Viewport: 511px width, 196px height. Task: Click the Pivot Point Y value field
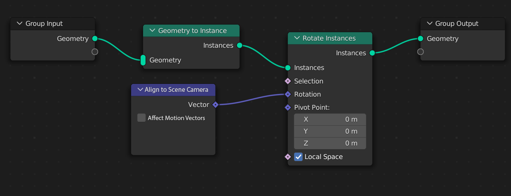[330, 131]
